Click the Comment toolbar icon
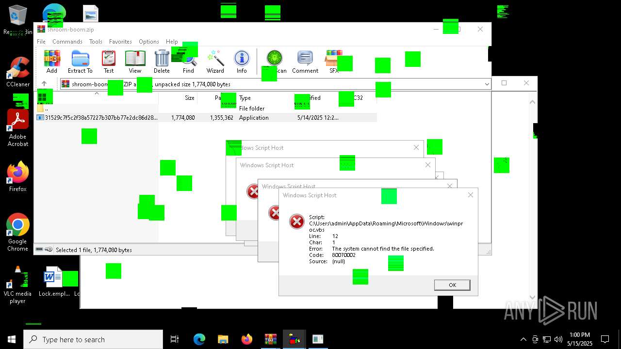 [x=305, y=62]
